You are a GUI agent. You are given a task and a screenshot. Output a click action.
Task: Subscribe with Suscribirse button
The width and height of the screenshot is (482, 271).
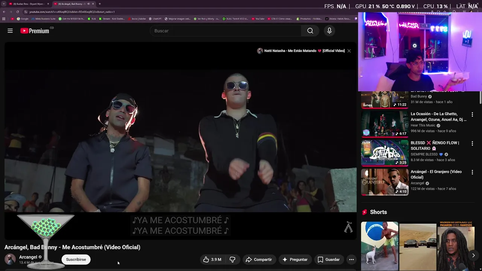click(76, 259)
